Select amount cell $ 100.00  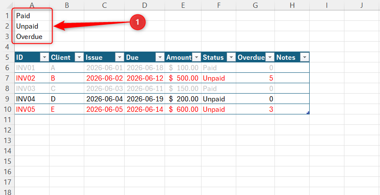coord(183,68)
